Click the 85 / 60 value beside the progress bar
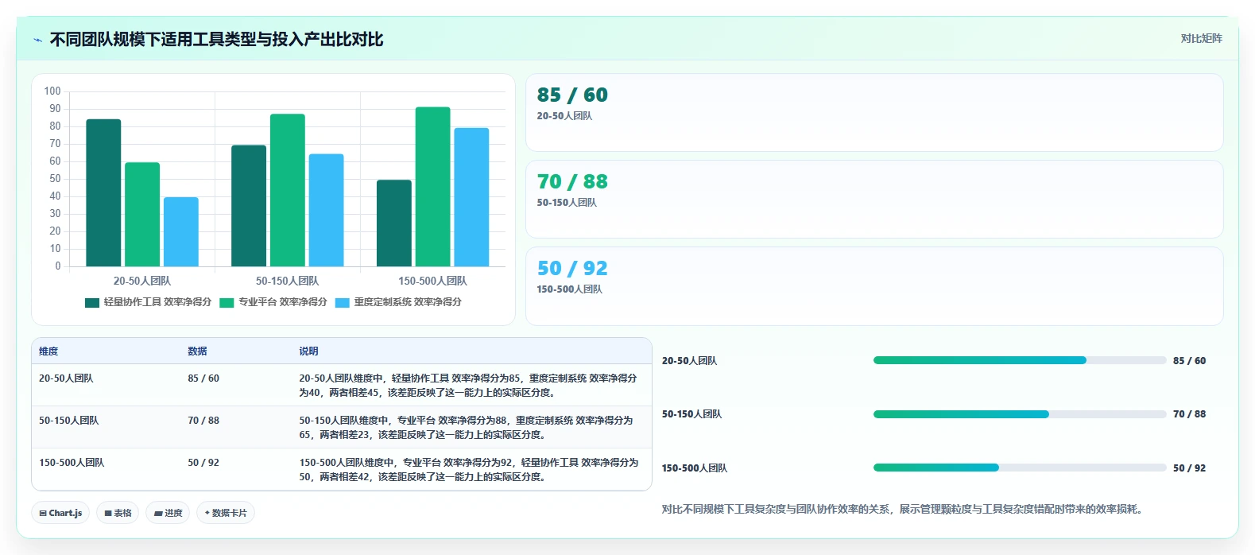Image resolution: width=1255 pixels, height=555 pixels. tap(1189, 361)
